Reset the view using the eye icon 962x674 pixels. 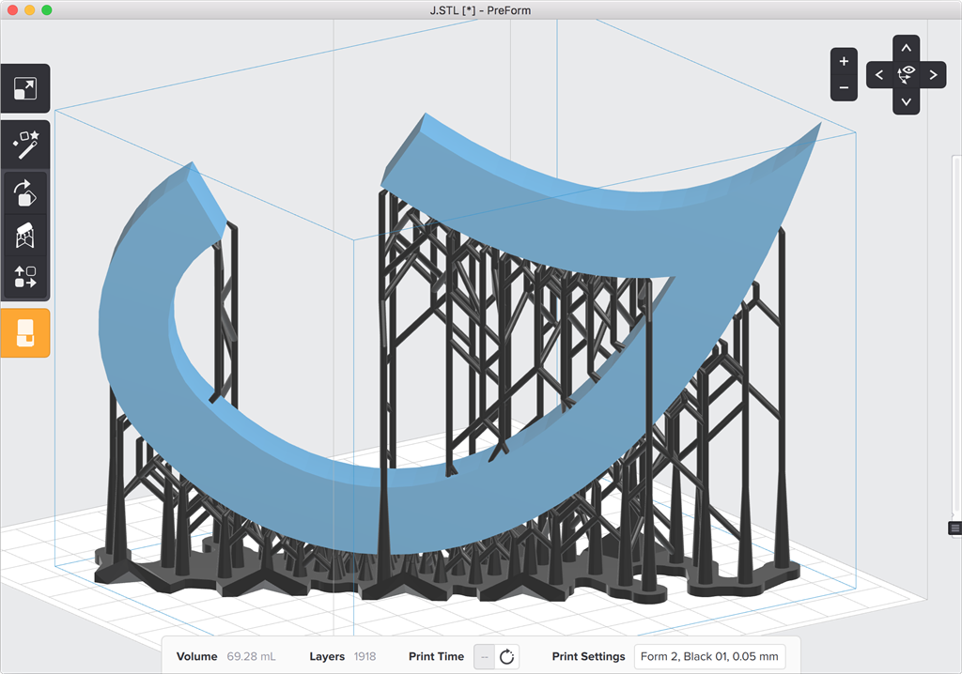pyautogui.click(x=906, y=74)
